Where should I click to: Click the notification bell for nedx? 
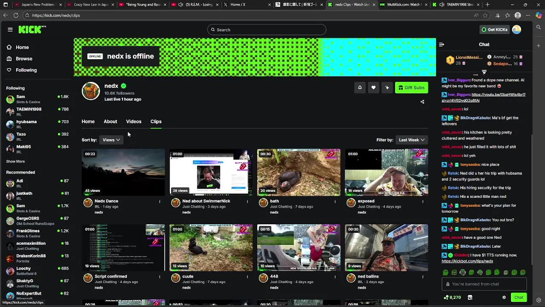tap(360, 87)
